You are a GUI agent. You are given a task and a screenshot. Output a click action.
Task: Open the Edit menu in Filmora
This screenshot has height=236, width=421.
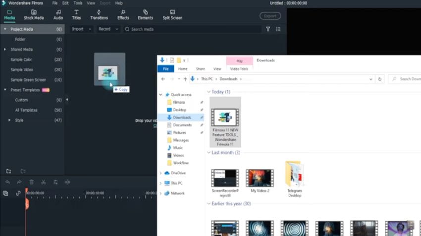[x=65, y=3]
